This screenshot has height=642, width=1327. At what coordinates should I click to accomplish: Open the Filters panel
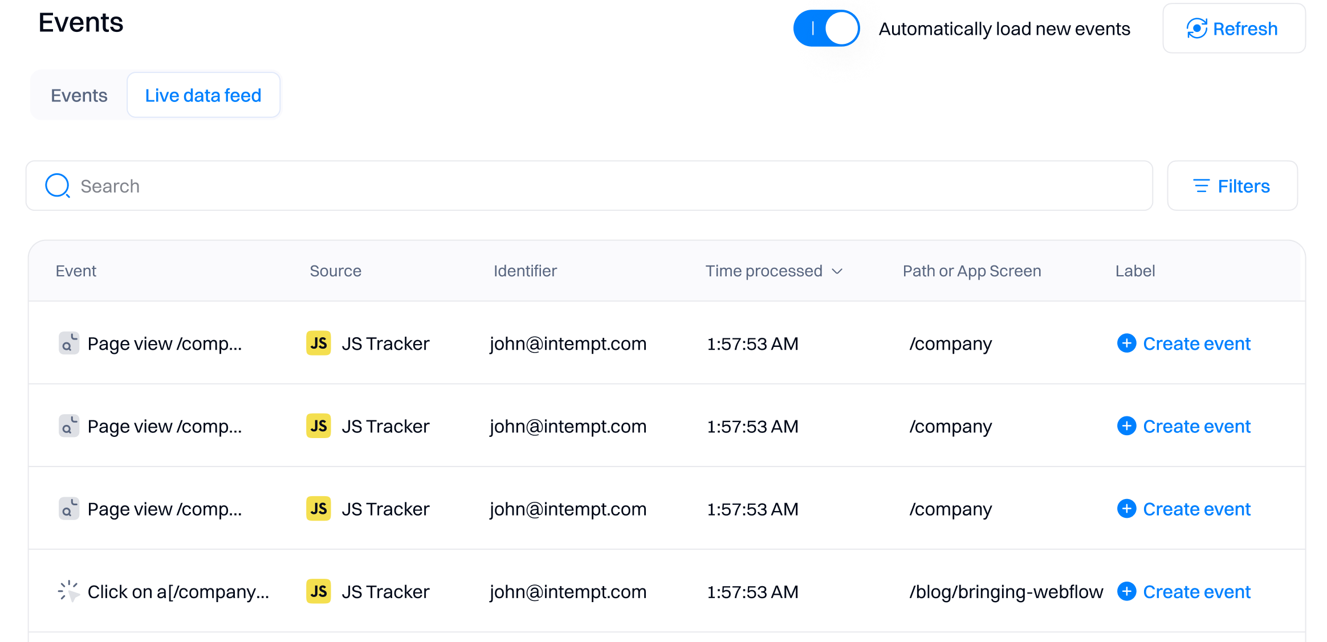[x=1232, y=186]
